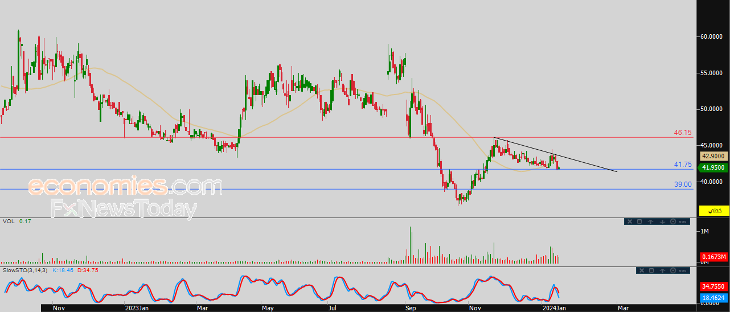This screenshot has height=312, width=730.
Task: Open VOL panel more options dots
Action: pos(683,221)
